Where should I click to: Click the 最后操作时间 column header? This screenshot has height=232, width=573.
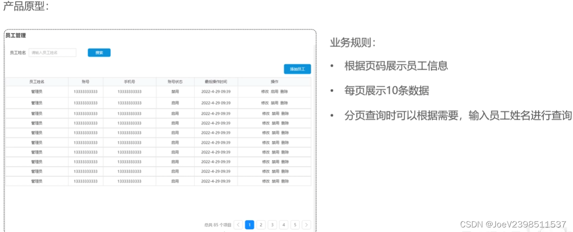pyautogui.click(x=216, y=82)
